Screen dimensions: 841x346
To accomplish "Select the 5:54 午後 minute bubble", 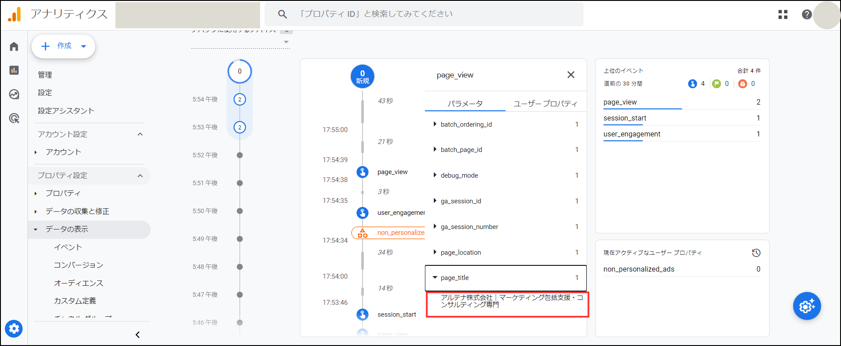I will [240, 99].
